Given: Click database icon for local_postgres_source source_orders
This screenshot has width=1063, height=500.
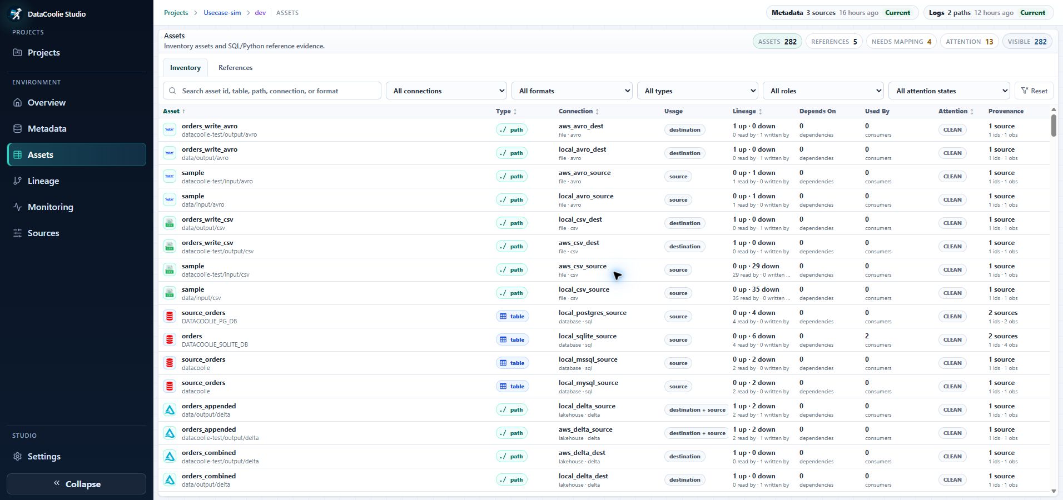Looking at the screenshot, I should click(170, 317).
